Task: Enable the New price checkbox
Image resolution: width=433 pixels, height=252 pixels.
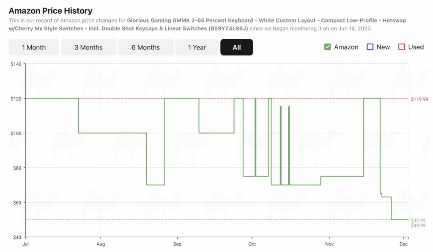Action: (x=370, y=47)
